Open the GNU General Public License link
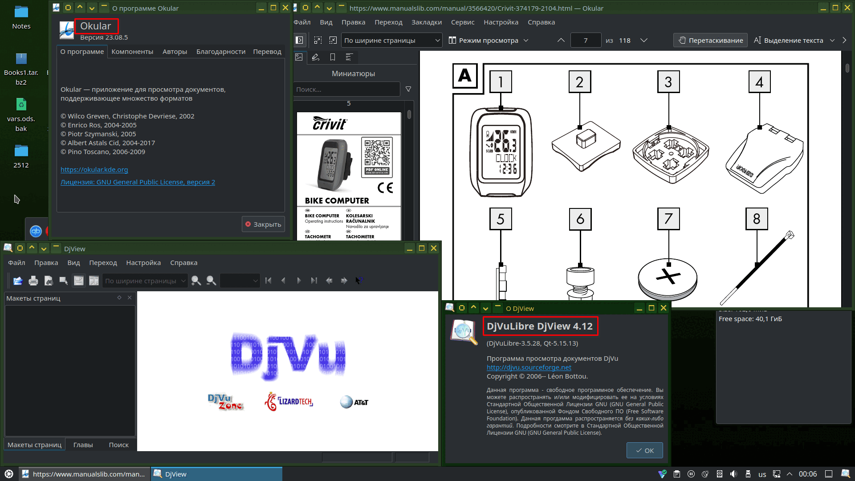The height and width of the screenshot is (481, 855). click(x=138, y=182)
